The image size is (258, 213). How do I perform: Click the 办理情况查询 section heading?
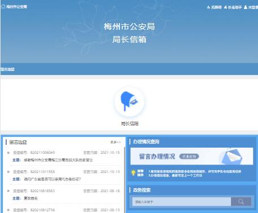coord(146,141)
